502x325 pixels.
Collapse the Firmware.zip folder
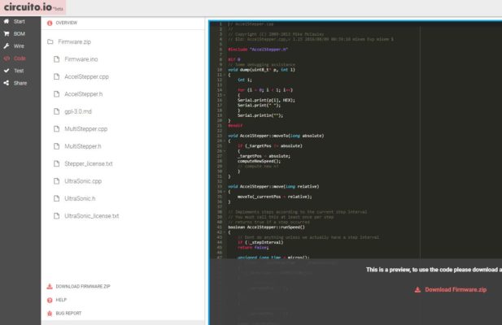(51, 41)
